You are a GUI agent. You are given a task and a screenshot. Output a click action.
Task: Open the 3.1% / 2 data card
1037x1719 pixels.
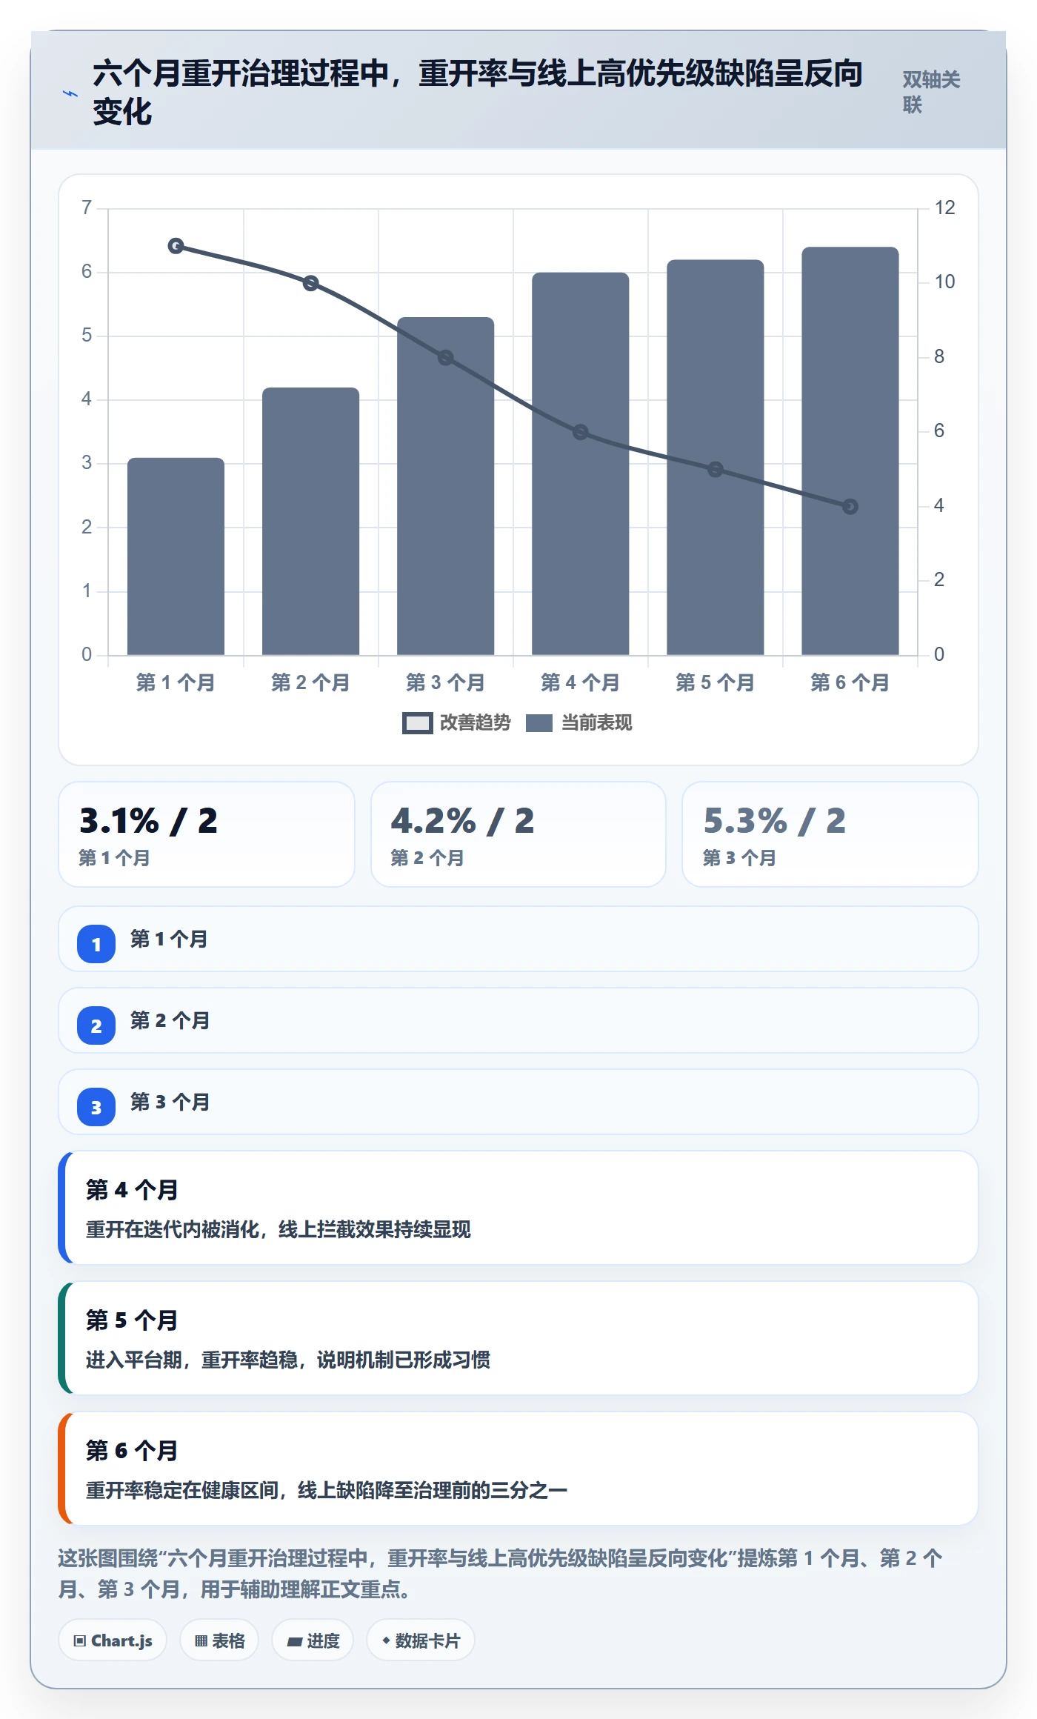click(x=207, y=834)
